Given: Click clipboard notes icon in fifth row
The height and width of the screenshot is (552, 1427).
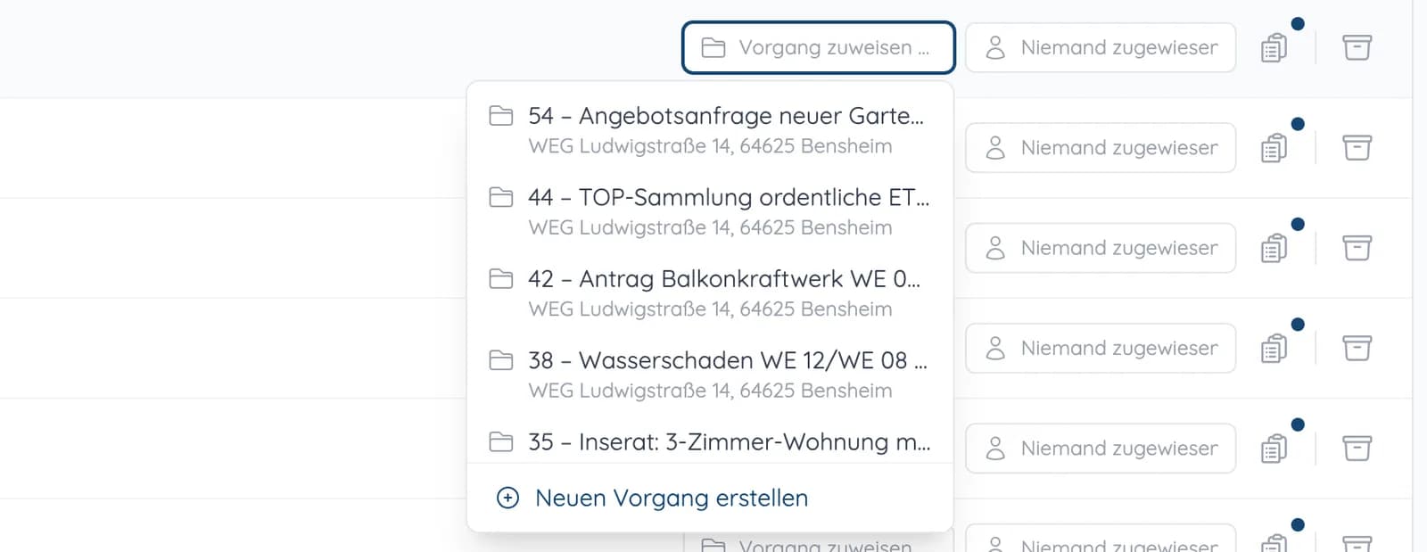Looking at the screenshot, I should point(1274,448).
